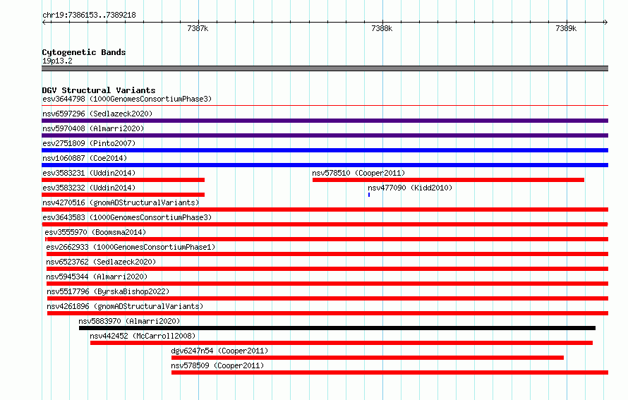The image size is (628, 400).
Task: Select the 19p13.2 band label
Action: point(57,61)
